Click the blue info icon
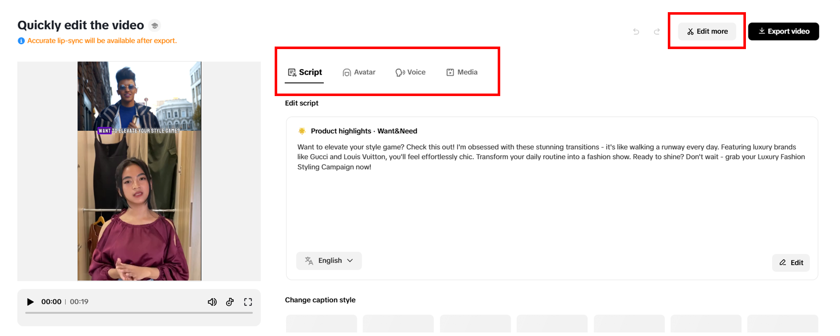The image size is (840, 336). click(21, 41)
